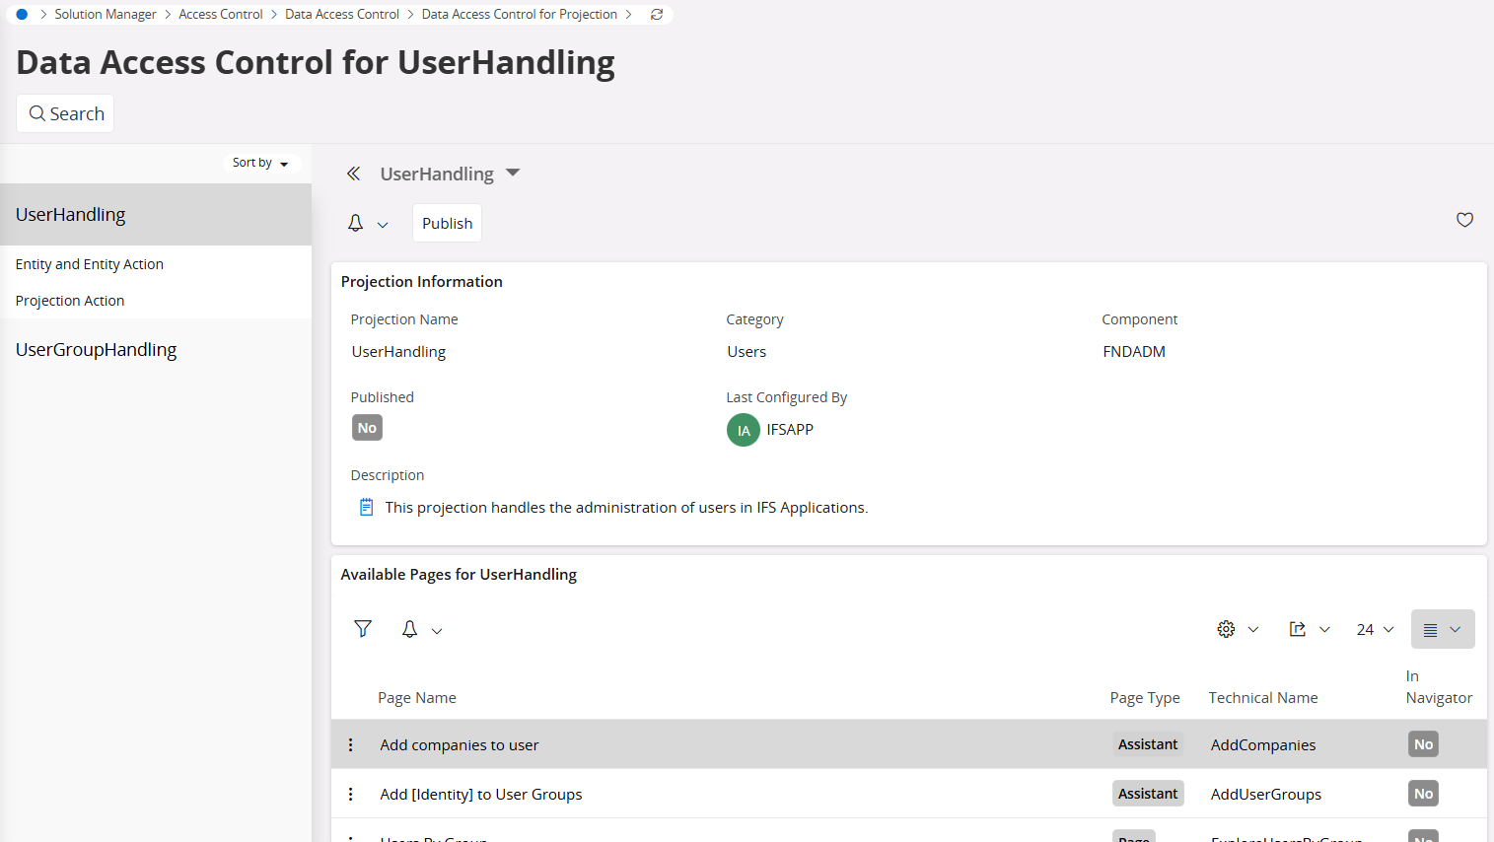Screen dimensions: 1494x842
Task: Click the refresh icon in breadcrumb bar
Action: pyautogui.click(x=657, y=15)
